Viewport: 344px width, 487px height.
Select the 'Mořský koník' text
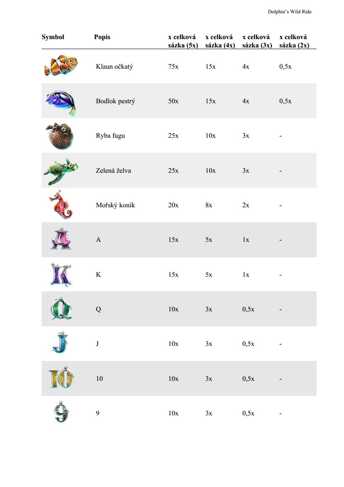click(115, 205)
